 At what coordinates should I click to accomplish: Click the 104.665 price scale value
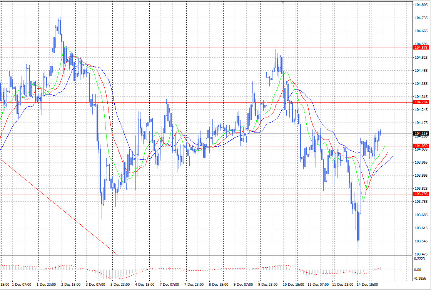421,31
